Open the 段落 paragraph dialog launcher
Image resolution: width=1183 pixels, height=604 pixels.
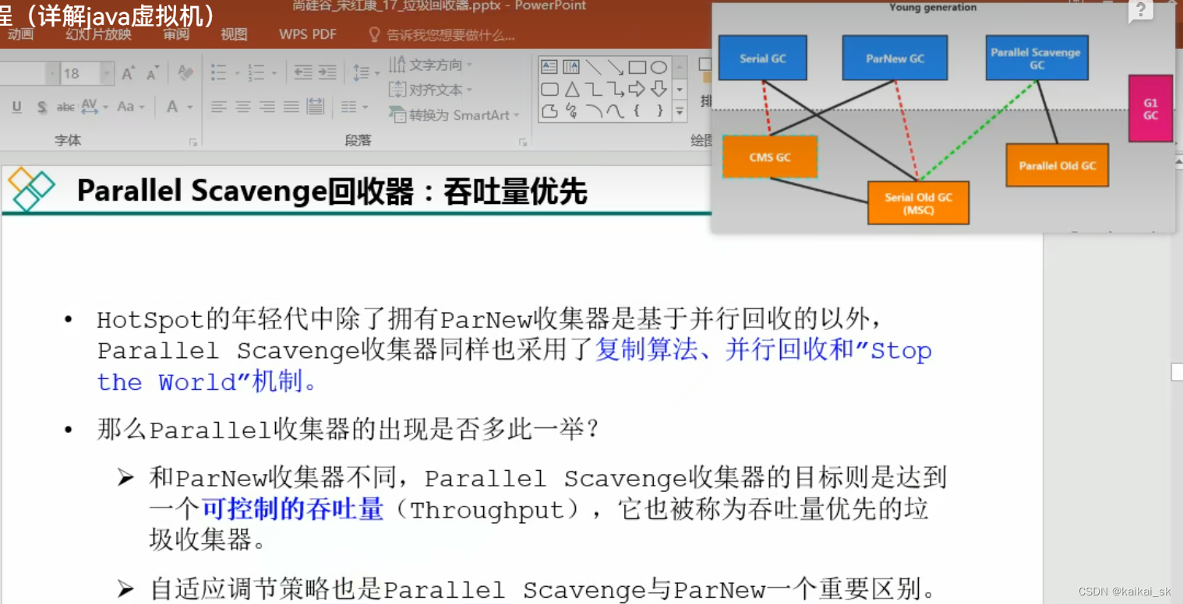[x=522, y=142]
